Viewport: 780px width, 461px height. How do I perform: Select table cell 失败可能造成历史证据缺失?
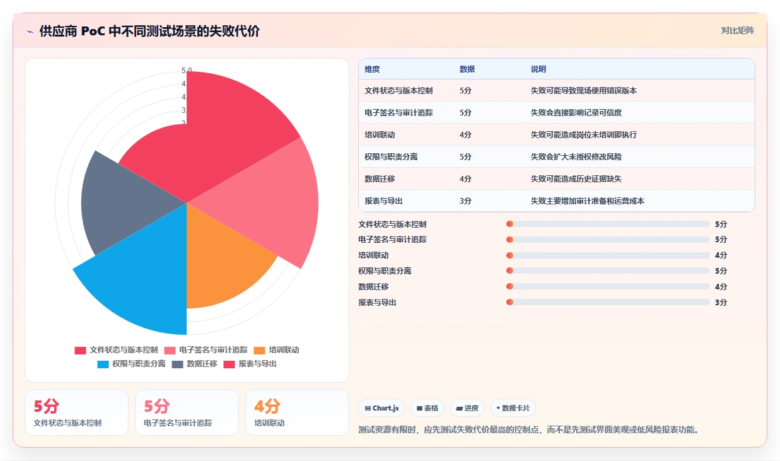point(576,179)
